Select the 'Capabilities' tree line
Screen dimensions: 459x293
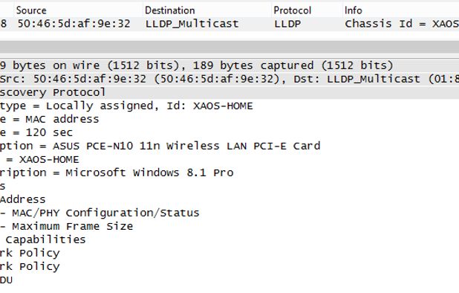tap(229, 239)
